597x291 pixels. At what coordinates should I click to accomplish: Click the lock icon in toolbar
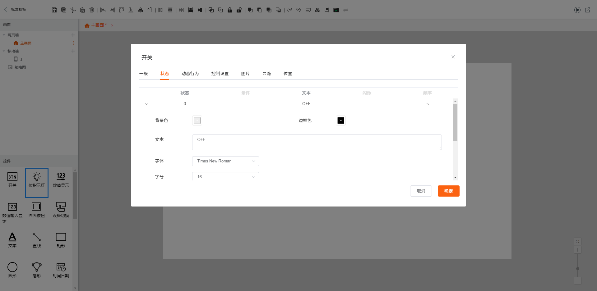coord(230,10)
